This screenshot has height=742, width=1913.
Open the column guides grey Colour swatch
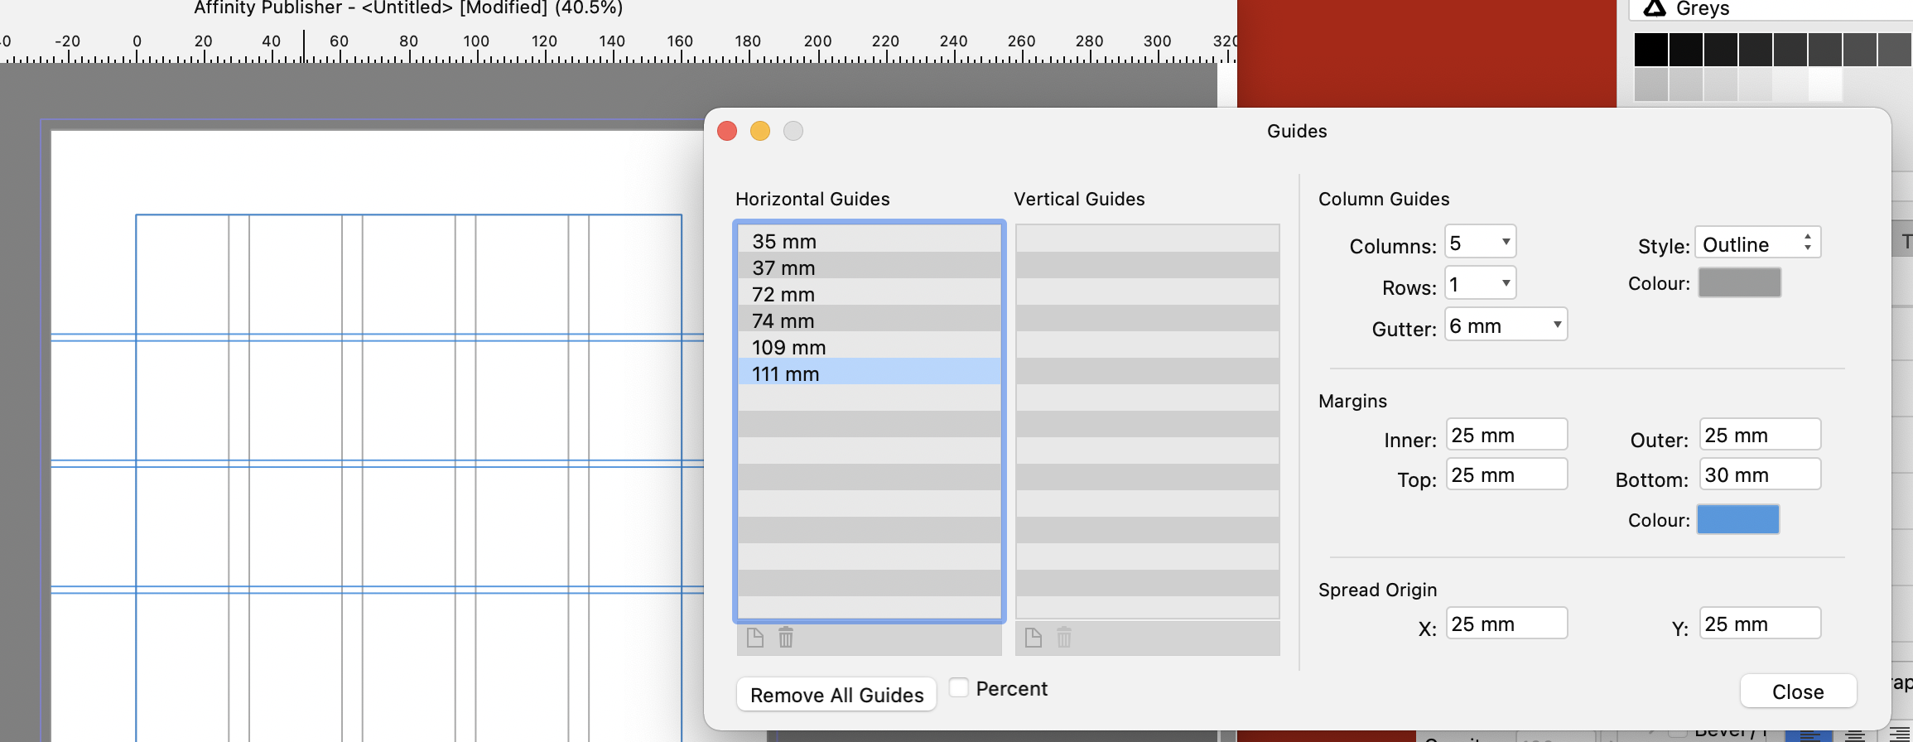pyautogui.click(x=1739, y=283)
